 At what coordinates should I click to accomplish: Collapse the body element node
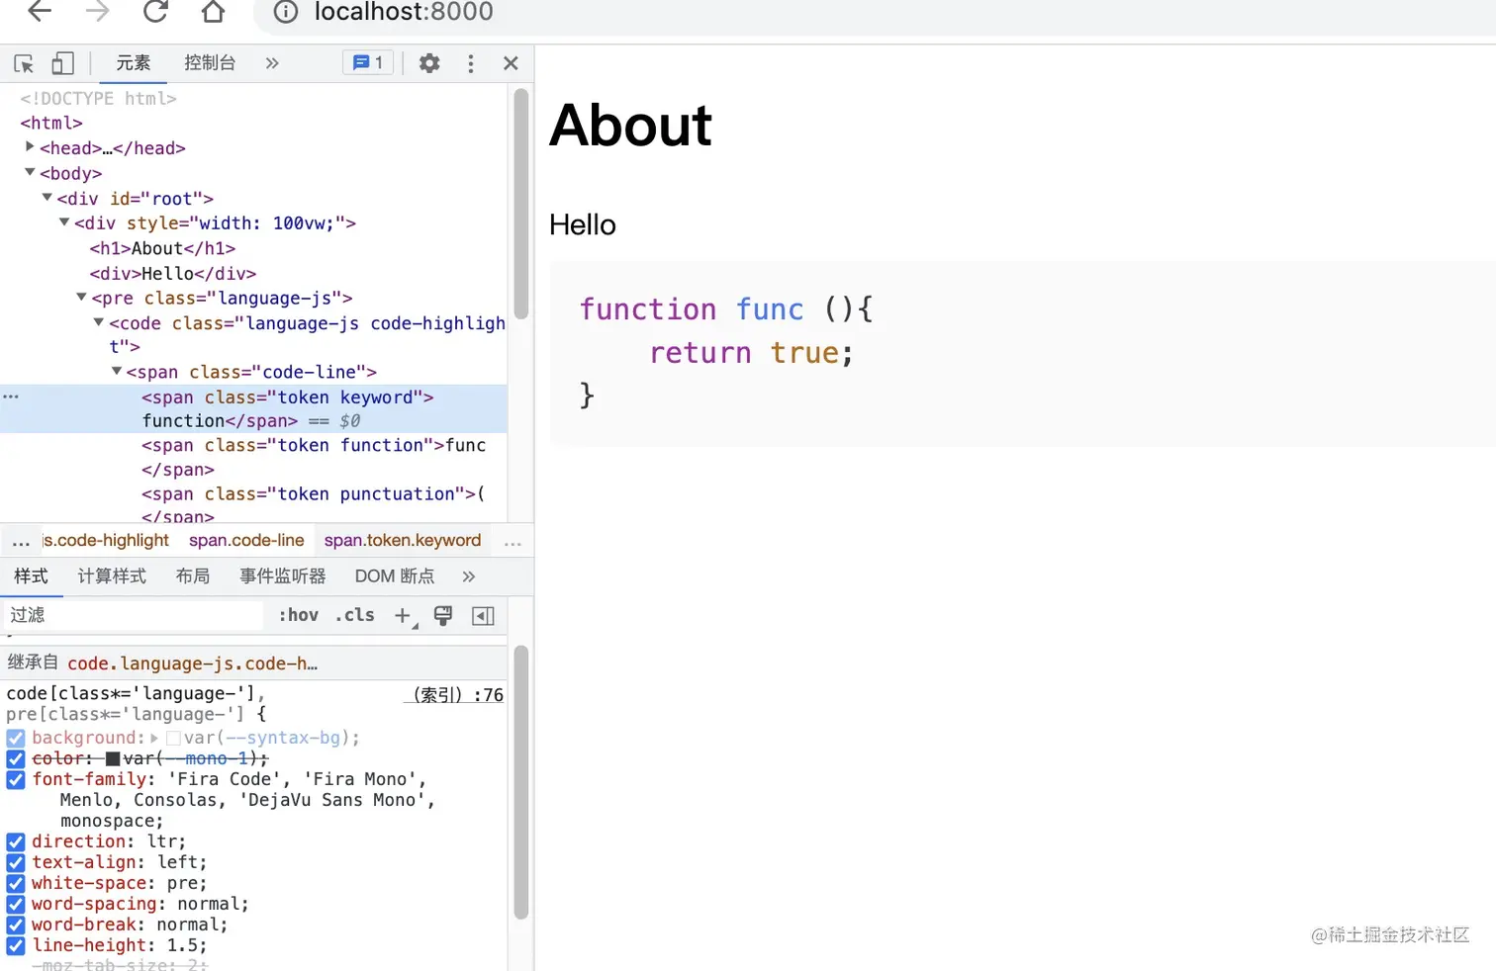click(30, 172)
